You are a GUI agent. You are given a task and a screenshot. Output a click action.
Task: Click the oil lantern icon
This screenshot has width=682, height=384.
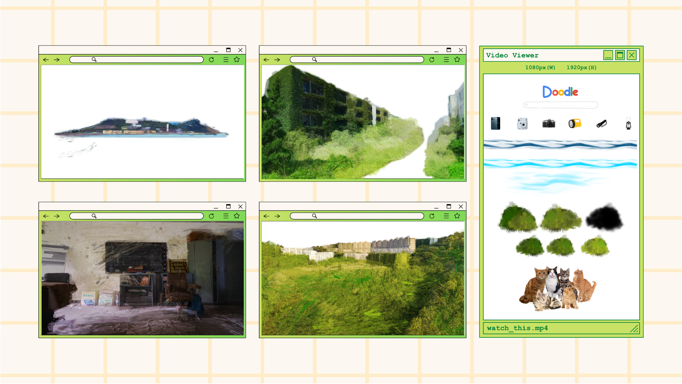628,124
